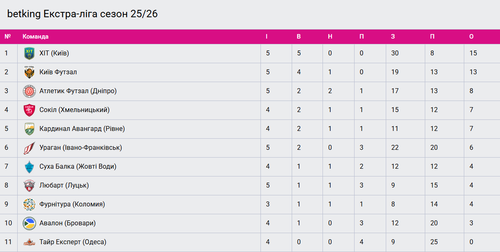Screen dimensions: 500x252
Task: Click the Любарт (Луцьк) team logo
Action: pyautogui.click(x=29, y=186)
